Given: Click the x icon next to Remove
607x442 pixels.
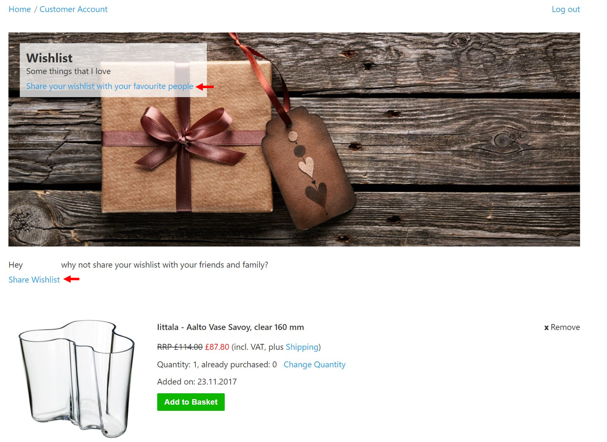Looking at the screenshot, I should pyautogui.click(x=546, y=328).
